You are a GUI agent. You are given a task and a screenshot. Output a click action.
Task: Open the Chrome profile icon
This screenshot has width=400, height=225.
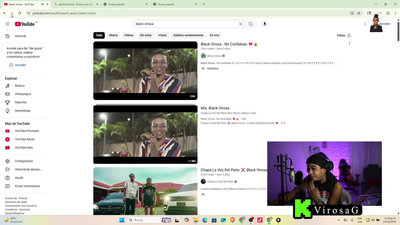point(388,13)
